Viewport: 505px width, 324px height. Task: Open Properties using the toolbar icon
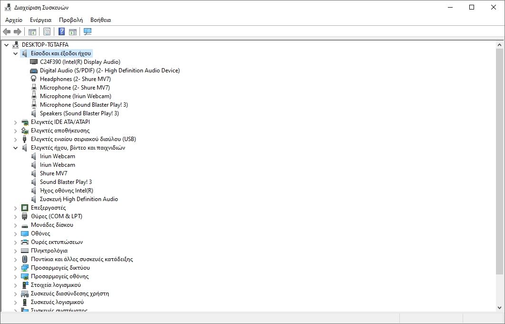46,31
